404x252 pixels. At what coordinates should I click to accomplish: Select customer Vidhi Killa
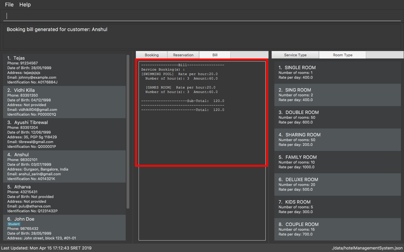65,102
